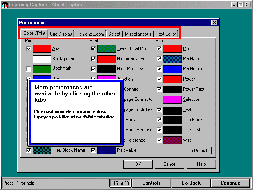The height and width of the screenshot is (190, 253).
Task: Open the purple Wire color swatch
Action: point(172,140)
